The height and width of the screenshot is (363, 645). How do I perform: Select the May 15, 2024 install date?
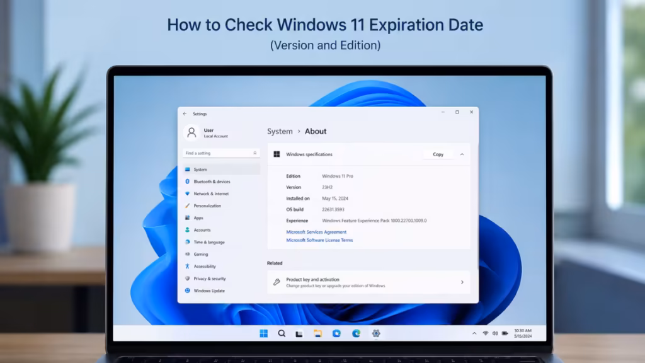[x=335, y=199]
